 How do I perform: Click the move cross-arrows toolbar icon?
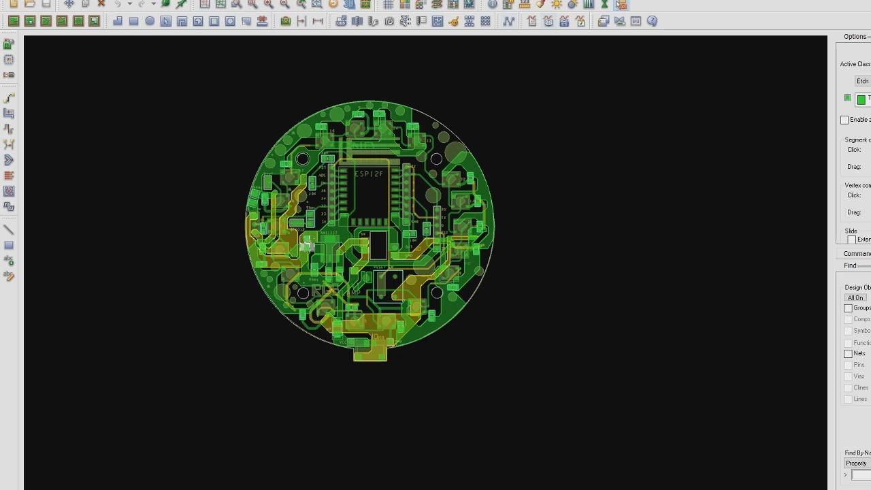(69, 4)
